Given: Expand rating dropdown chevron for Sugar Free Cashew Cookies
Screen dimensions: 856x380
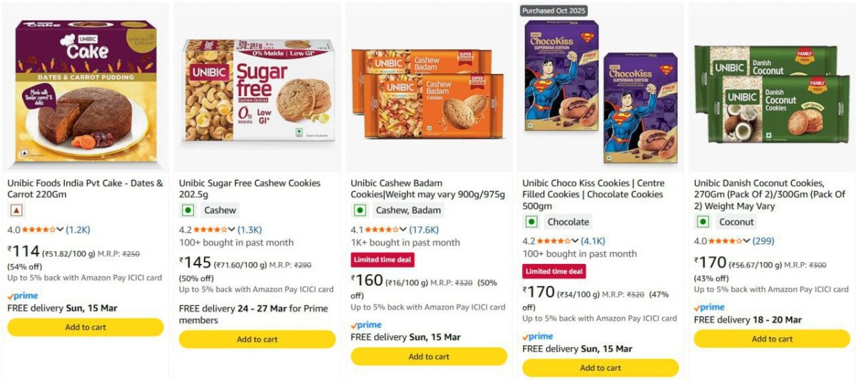Looking at the screenshot, I should [x=232, y=230].
